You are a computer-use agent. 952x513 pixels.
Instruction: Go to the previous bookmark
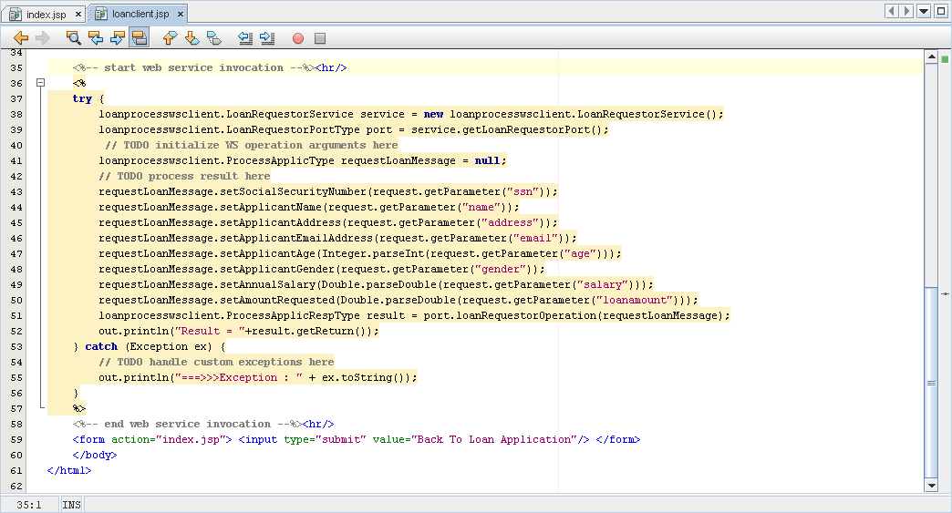click(x=170, y=38)
